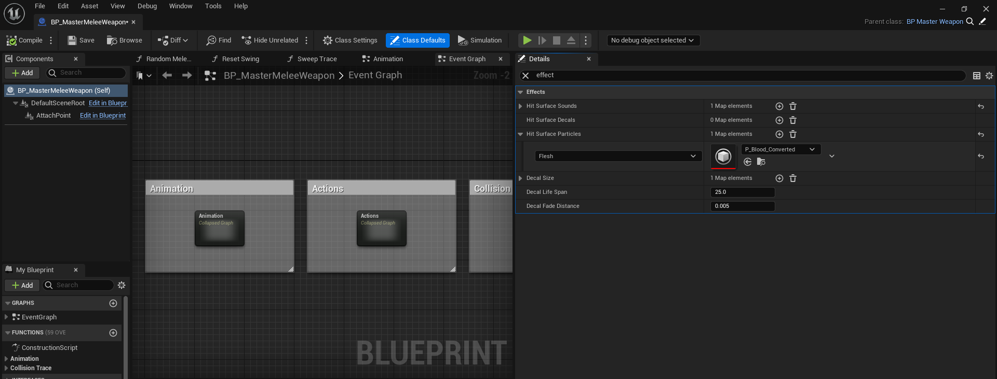Open the debug object selection dropdown
The image size is (997, 379).
[x=653, y=40]
